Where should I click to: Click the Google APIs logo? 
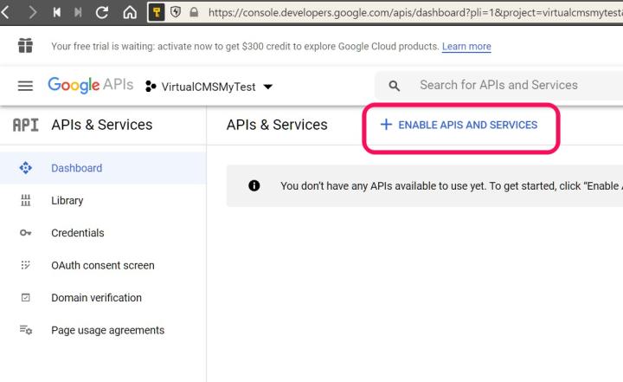click(90, 85)
